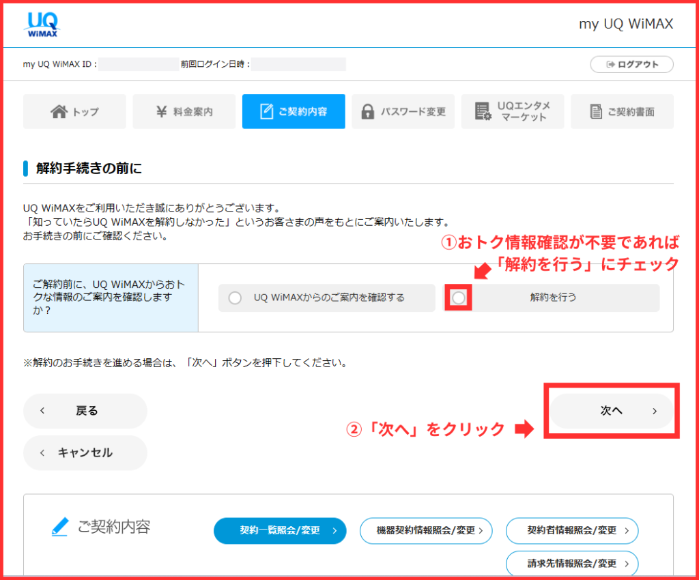
Task: Open the UQエンタメマーケット tab
Action: point(513,111)
